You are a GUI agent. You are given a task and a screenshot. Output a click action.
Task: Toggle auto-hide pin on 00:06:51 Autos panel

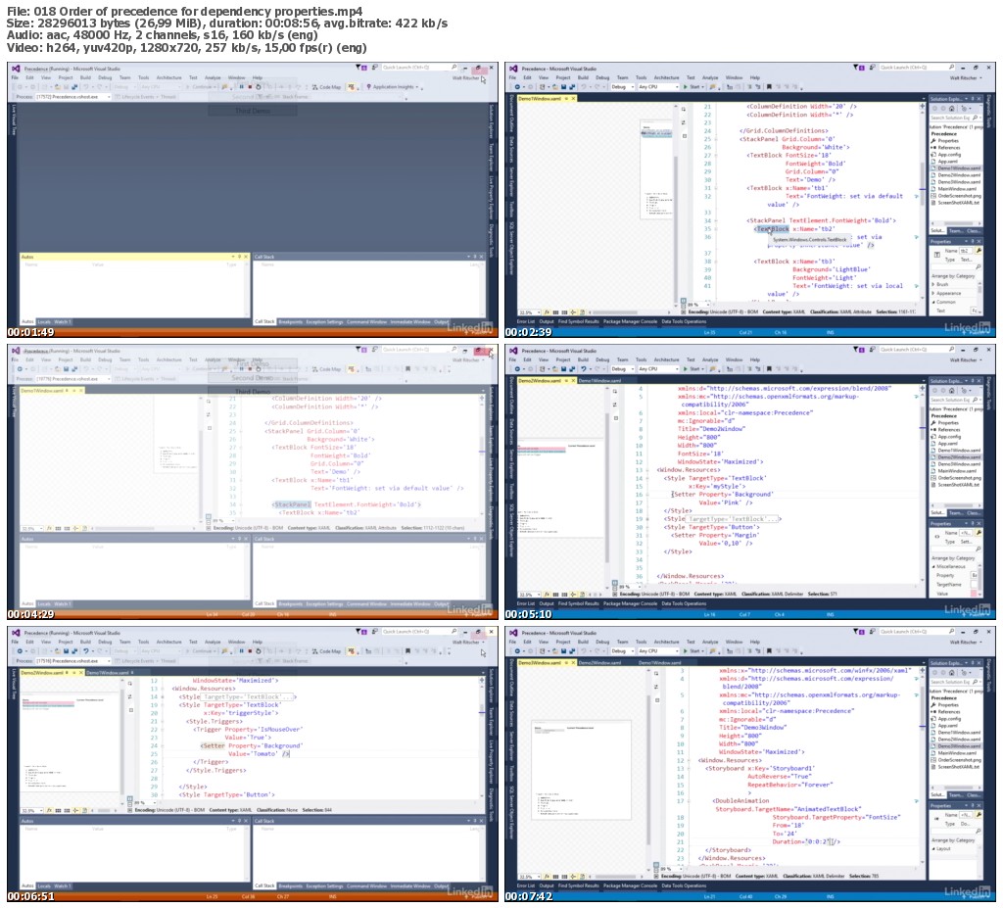[x=239, y=821]
